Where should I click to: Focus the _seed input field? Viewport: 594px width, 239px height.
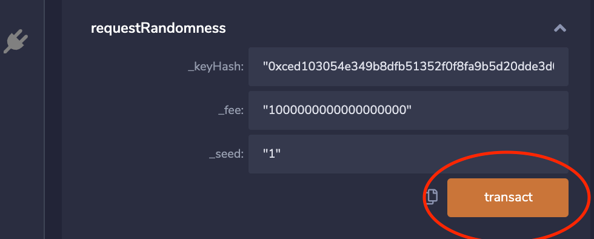409,154
